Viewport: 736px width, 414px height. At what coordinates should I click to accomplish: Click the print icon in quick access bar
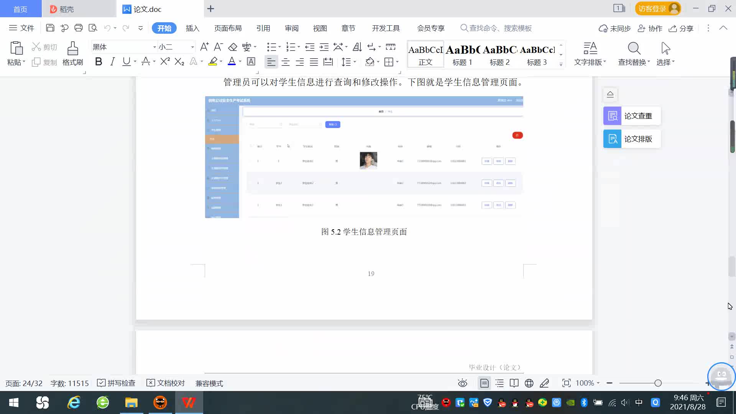(79, 28)
